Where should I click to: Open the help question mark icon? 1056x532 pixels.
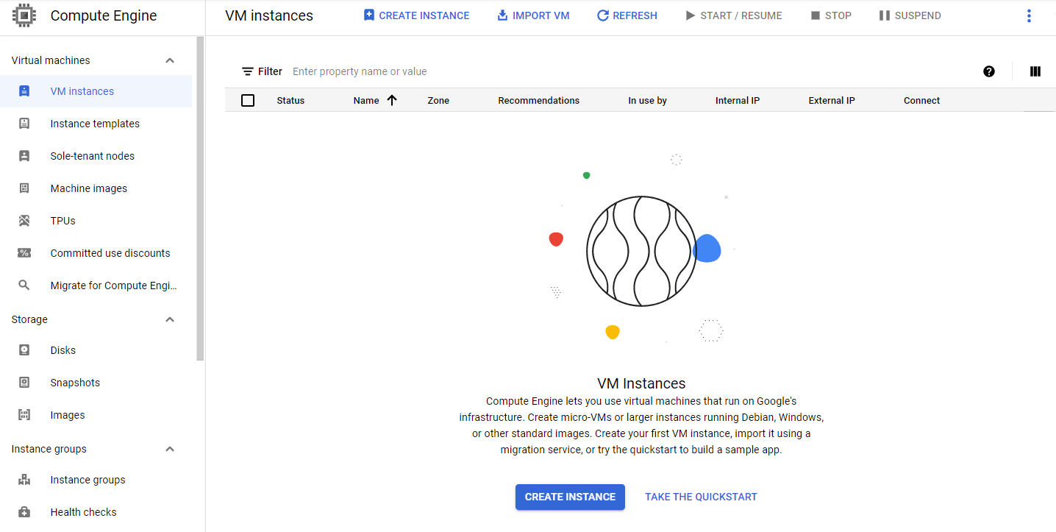click(x=989, y=71)
